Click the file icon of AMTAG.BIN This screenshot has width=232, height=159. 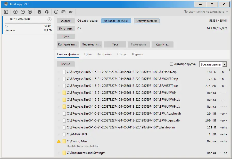[64, 134]
